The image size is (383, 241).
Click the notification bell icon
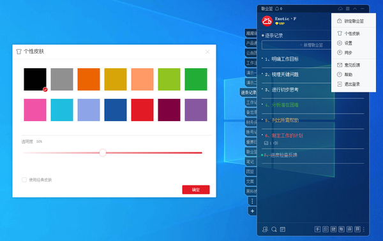tap(277, 9)
